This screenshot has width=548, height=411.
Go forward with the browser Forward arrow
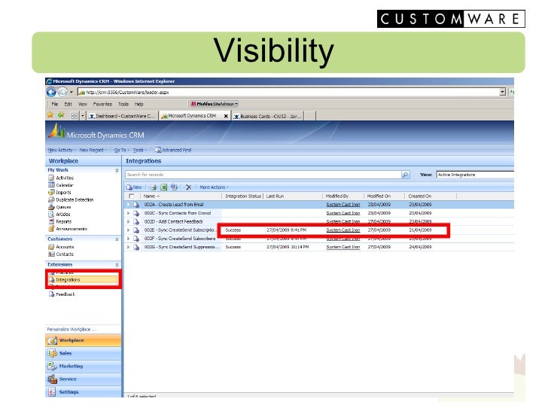[x=62, y=93]
